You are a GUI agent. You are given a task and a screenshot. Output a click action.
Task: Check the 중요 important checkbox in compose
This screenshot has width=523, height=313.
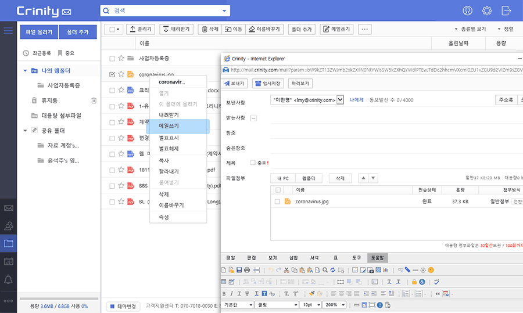click(253, 163)
